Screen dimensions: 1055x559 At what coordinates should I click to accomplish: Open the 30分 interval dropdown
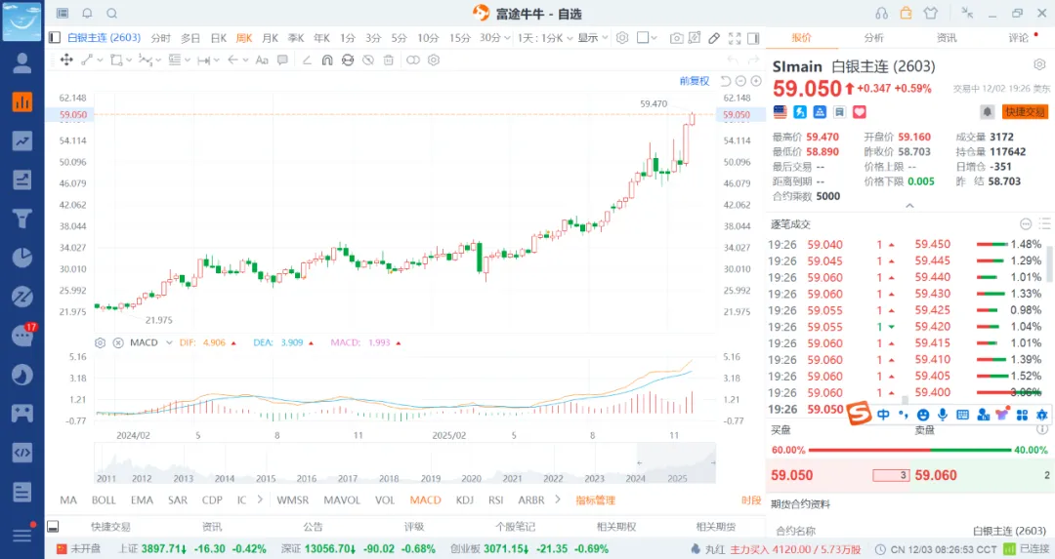click(x=494, y=38)
